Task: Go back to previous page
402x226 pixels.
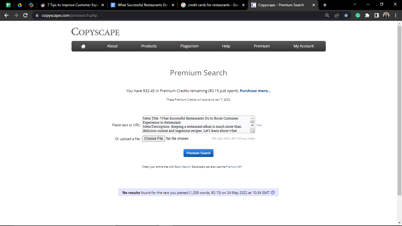Action: click(x=6, y=15)
